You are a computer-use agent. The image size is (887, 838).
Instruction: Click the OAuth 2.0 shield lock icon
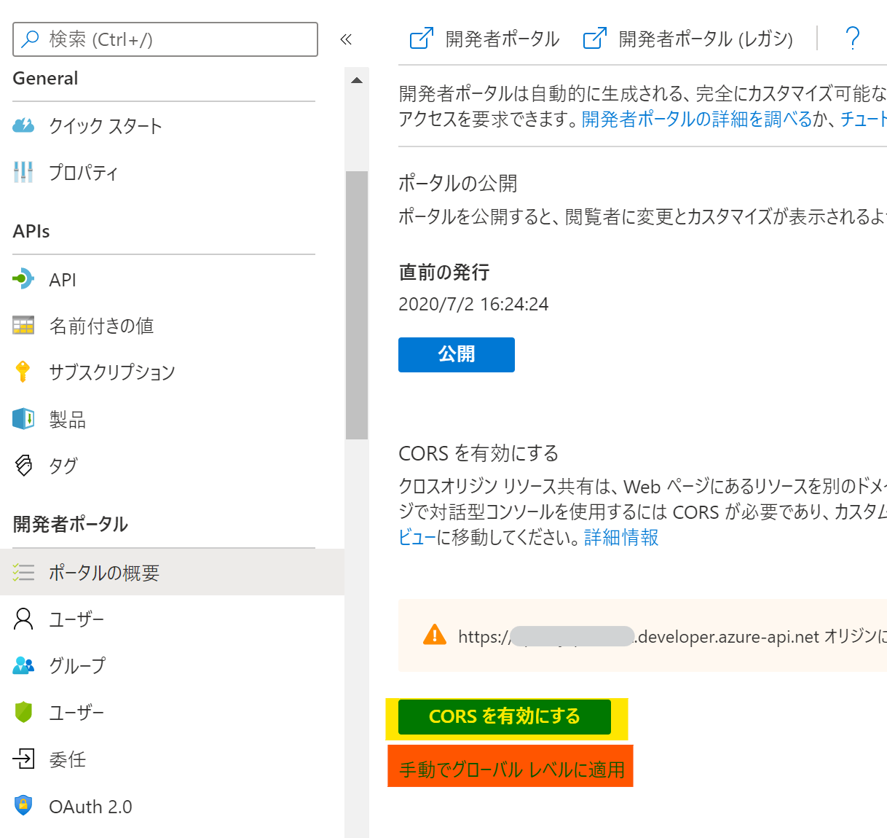[23, 805]
